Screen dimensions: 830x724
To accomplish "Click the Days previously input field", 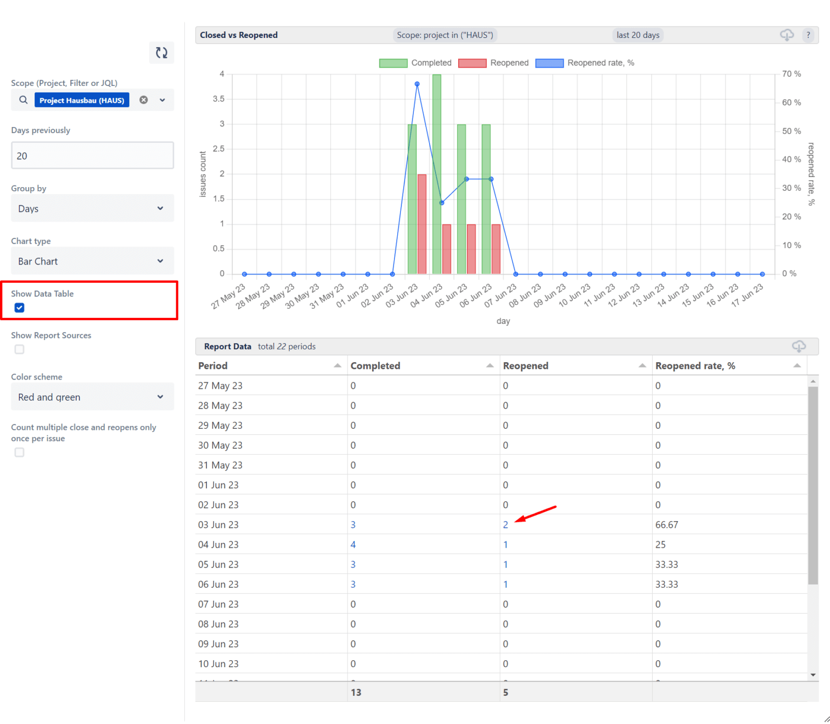I will [x=92, y=155].
